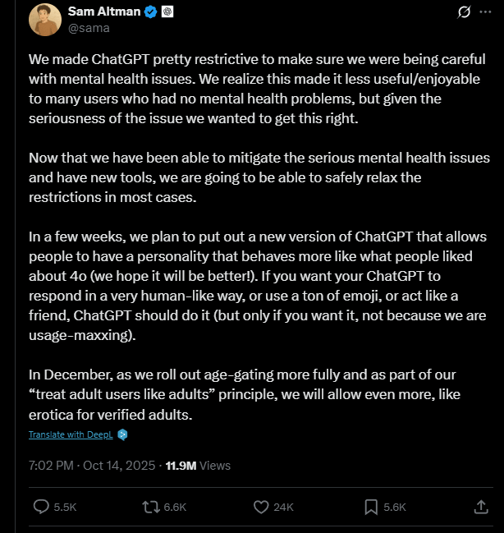Click the 5.5K replies count

click(64, 507)
